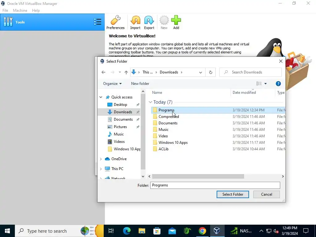Expand address bar path history dropdown
Image resolution: width=316 pixels, height=237 pixels.
pos(201,72)
